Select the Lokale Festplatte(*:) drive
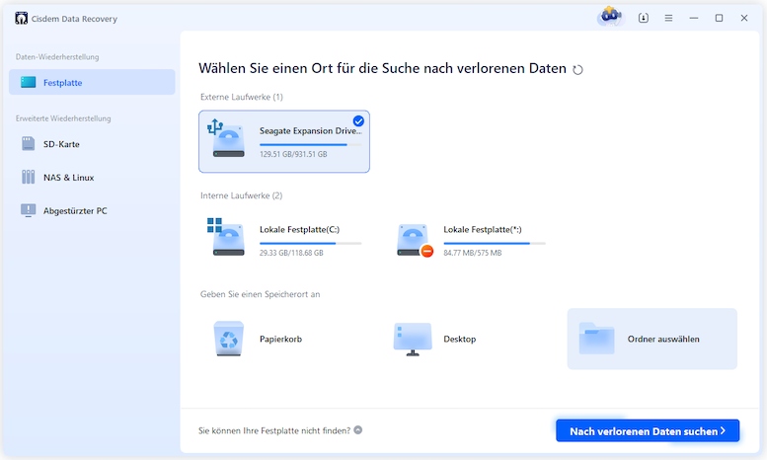 tap(470, 239)
